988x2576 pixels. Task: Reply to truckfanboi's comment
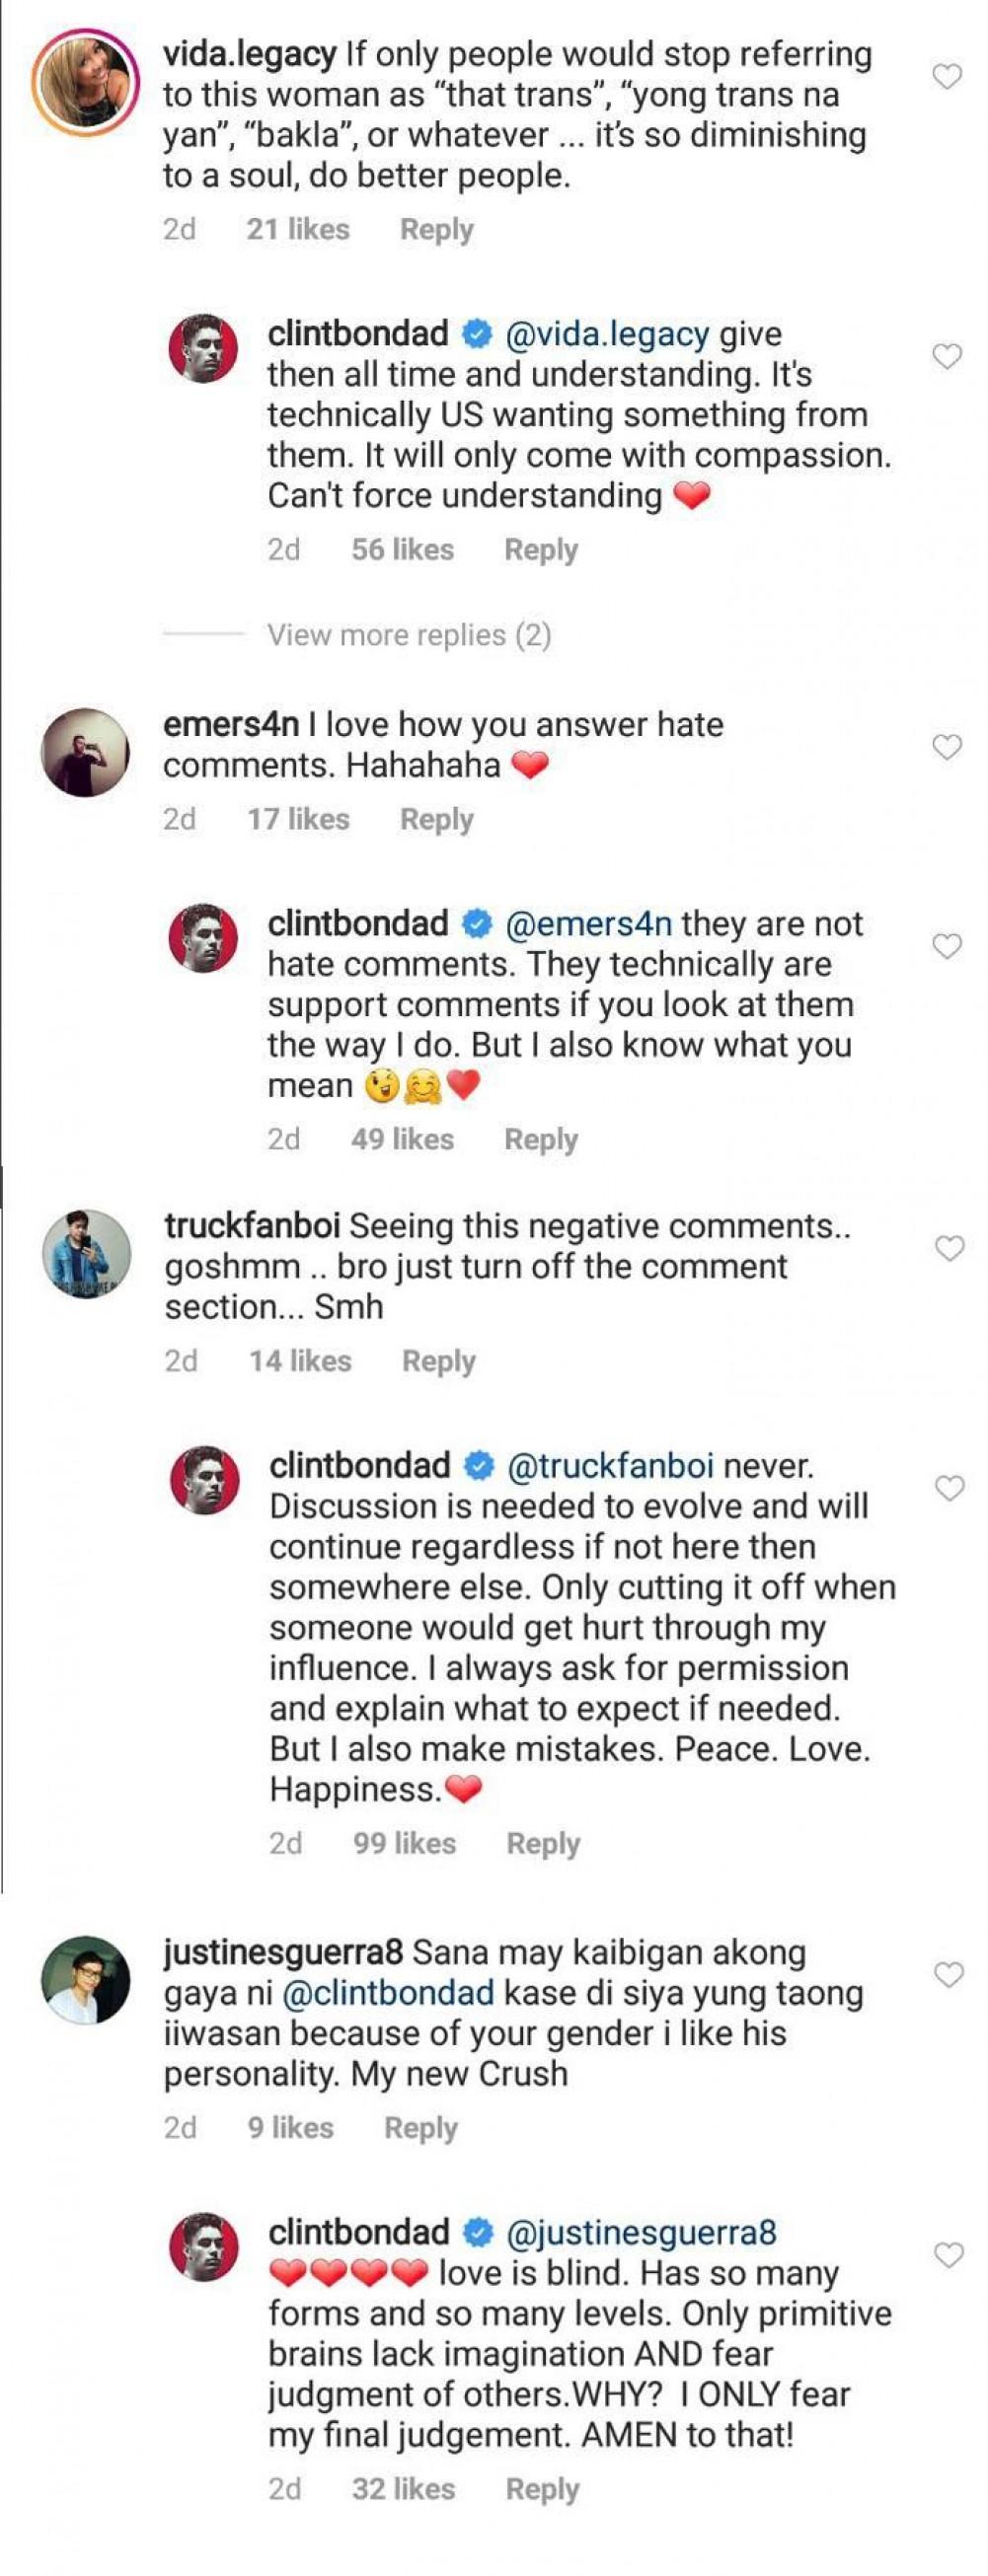438,1361
